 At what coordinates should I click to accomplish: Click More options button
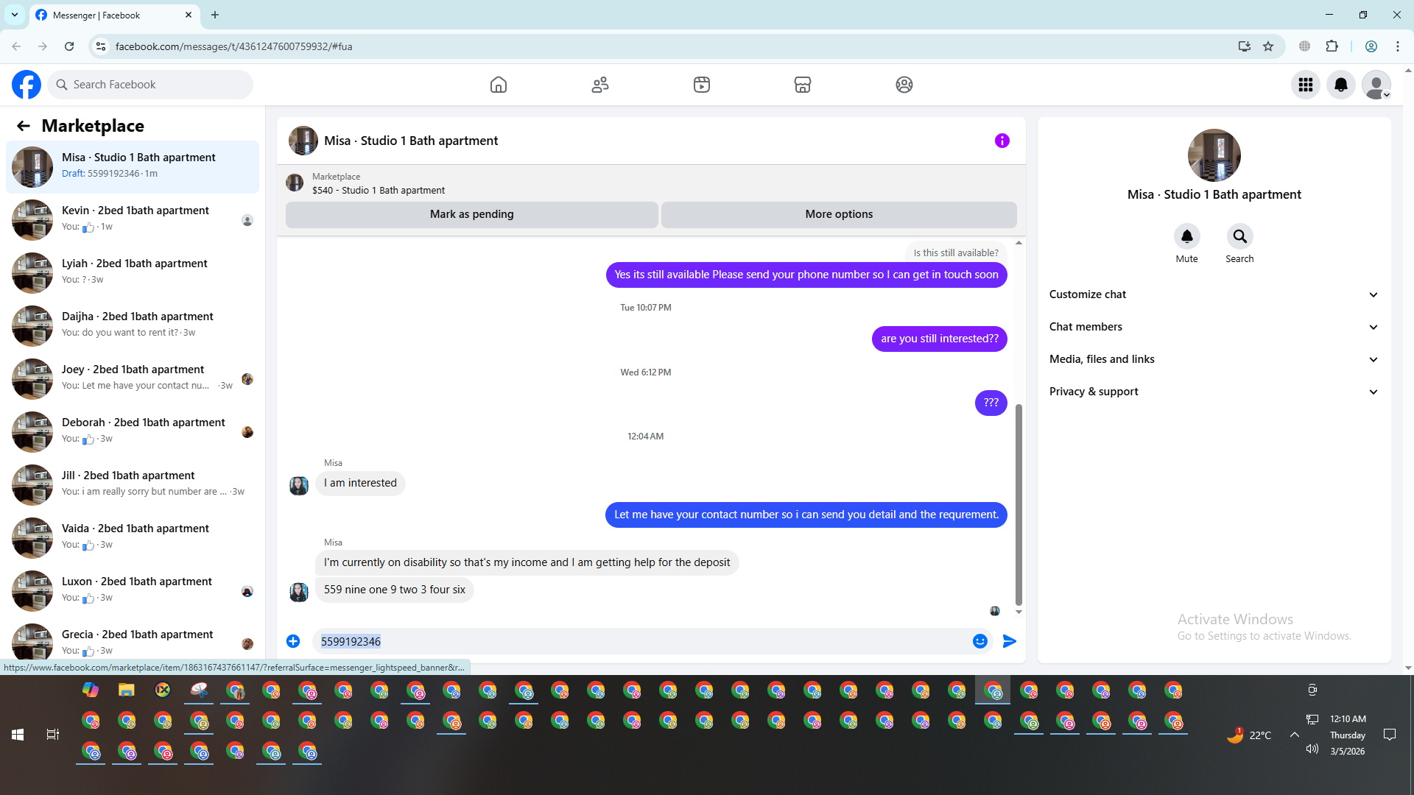point(839,214)
